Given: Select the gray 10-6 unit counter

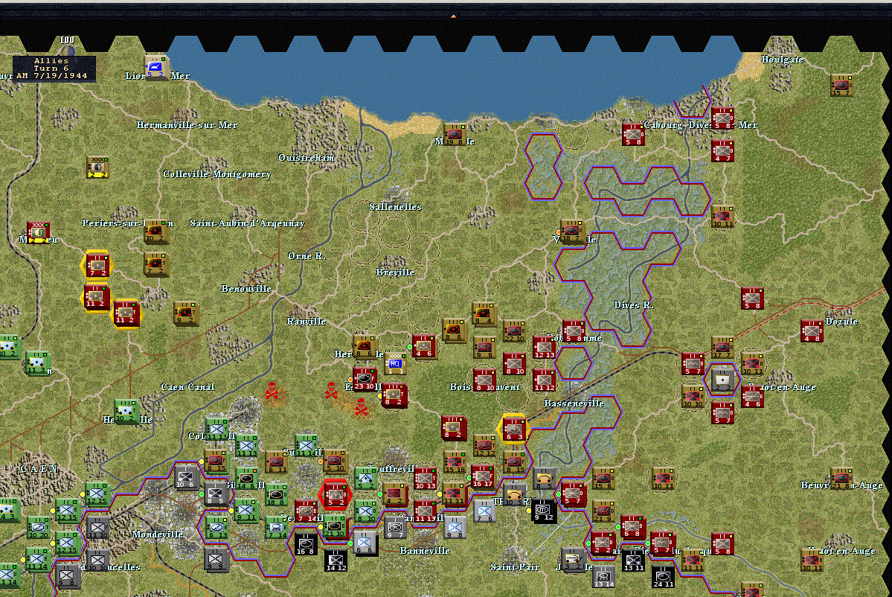Looking at the screenshot, I should pyautogui.click(x=187, y=477).
